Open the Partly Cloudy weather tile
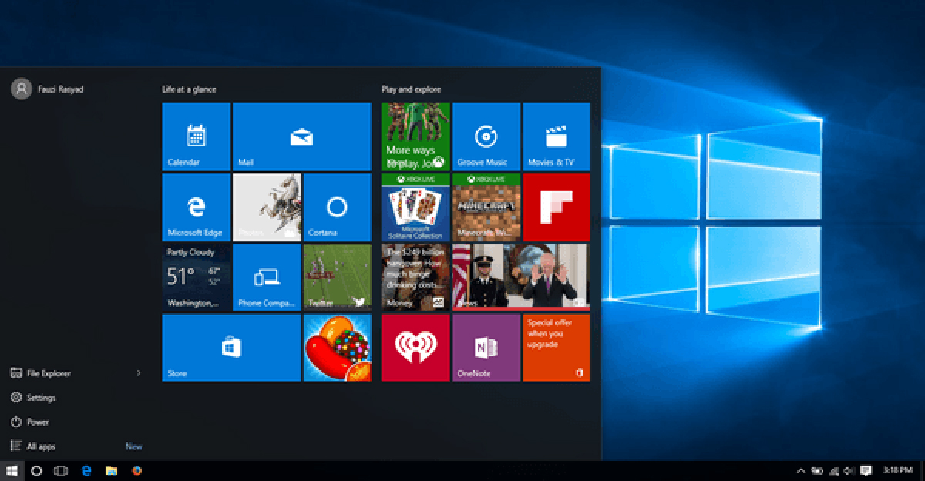Screen dimensions: 925x481 (196, 277)
